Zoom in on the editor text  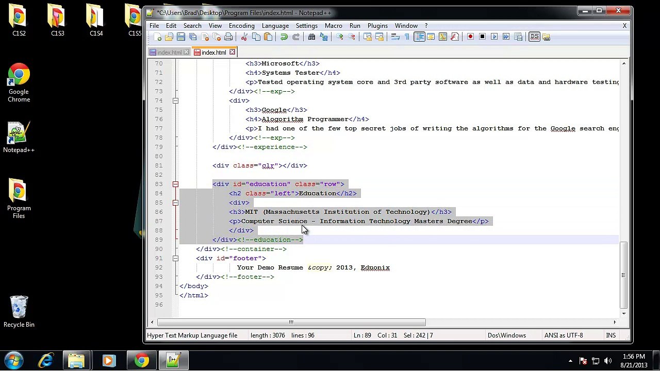coord(340,37)
